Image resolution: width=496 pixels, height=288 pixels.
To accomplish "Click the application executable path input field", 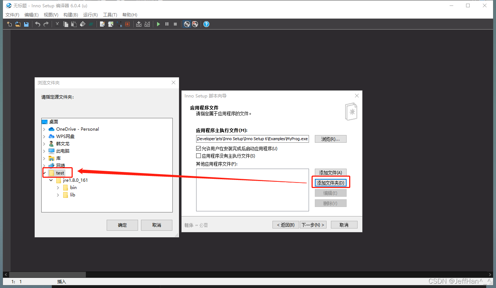I will 252,139.
